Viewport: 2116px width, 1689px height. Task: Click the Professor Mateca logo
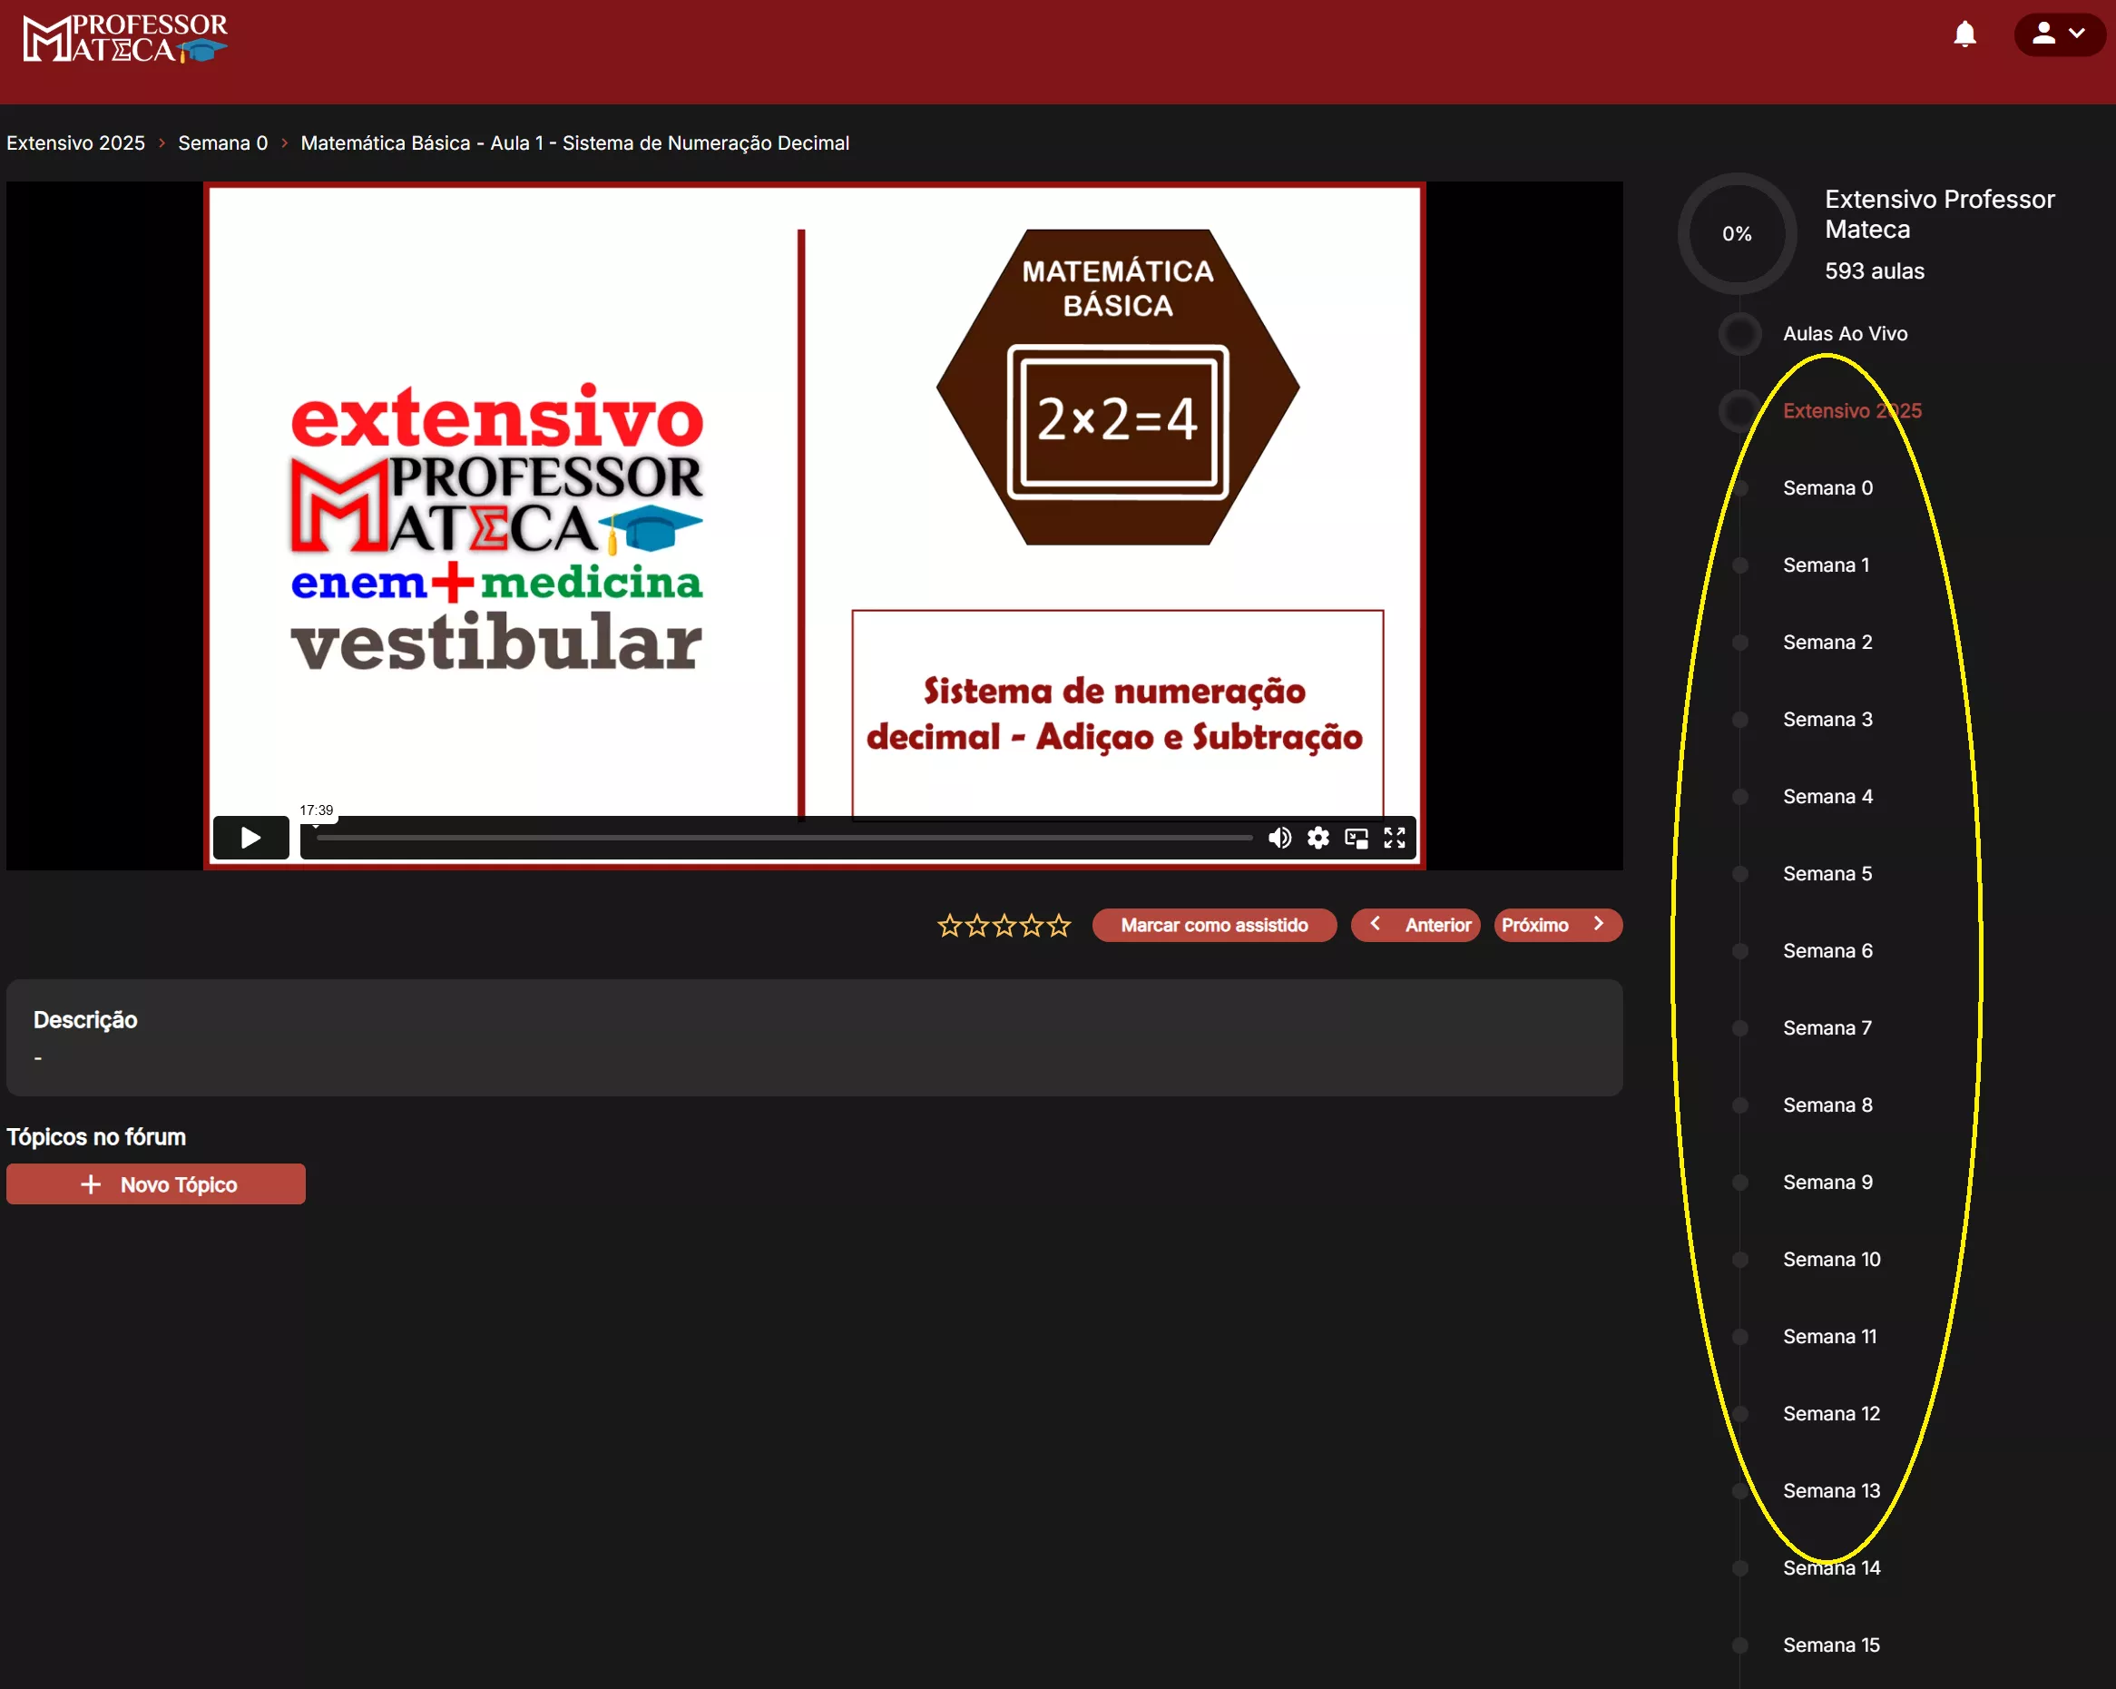tap(124, 39)
